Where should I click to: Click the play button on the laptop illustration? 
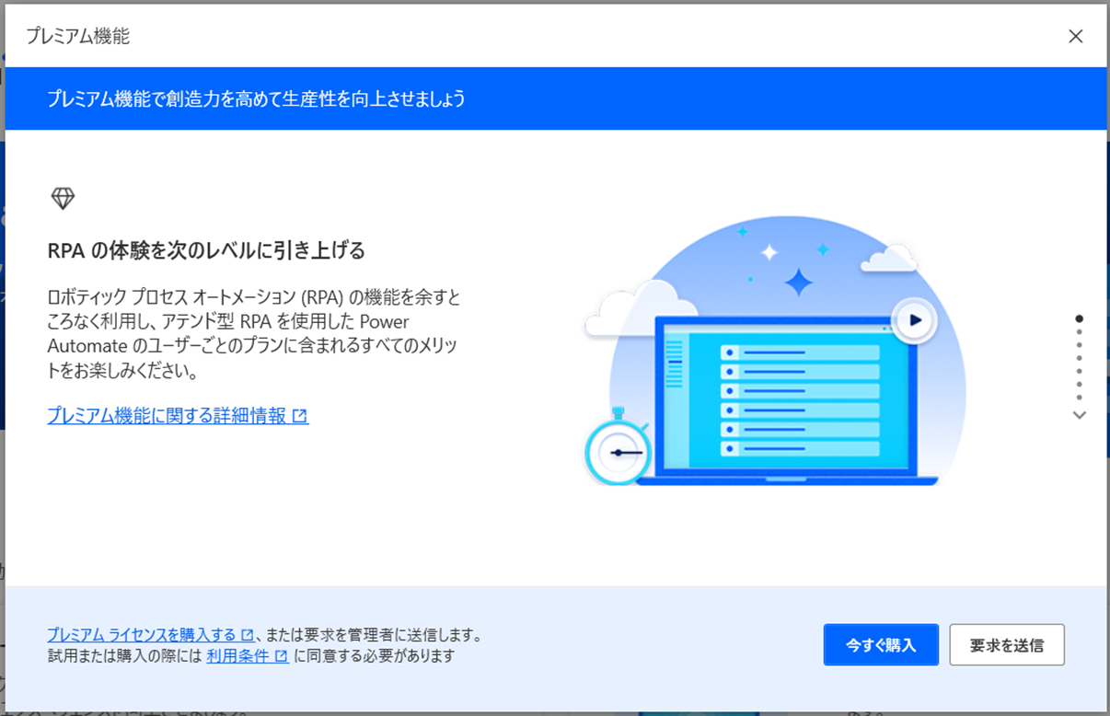click(x=913, y=320)
